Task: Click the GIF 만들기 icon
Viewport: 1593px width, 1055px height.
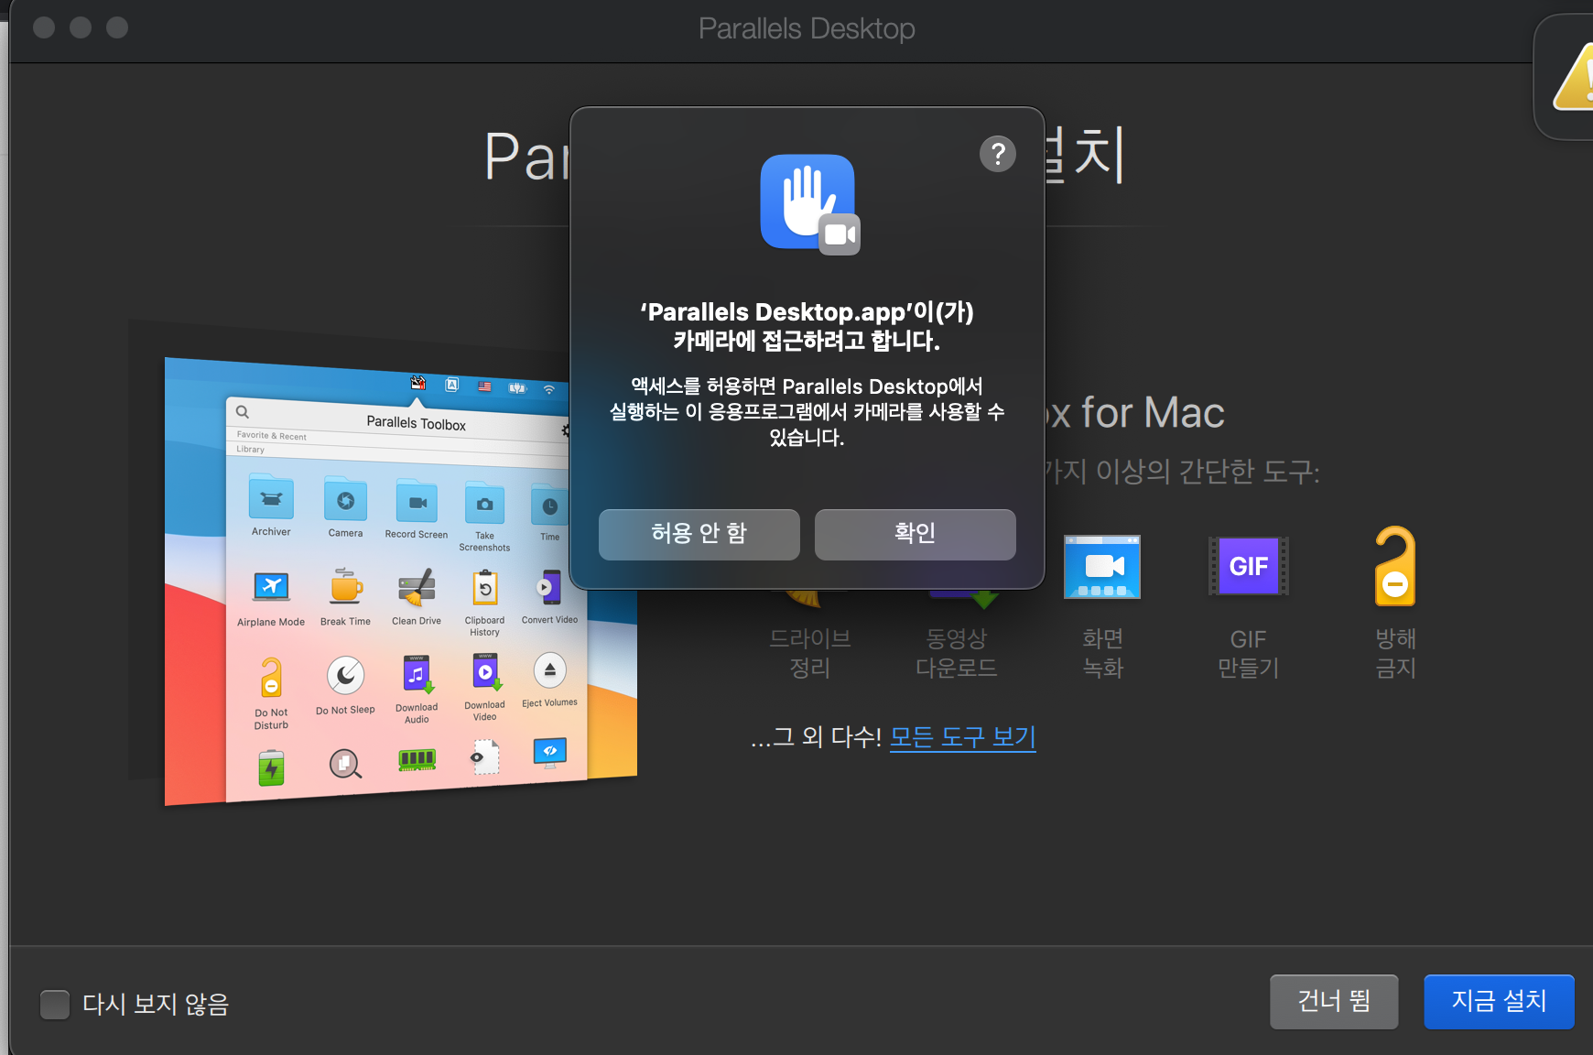Action: point(1249,566)
